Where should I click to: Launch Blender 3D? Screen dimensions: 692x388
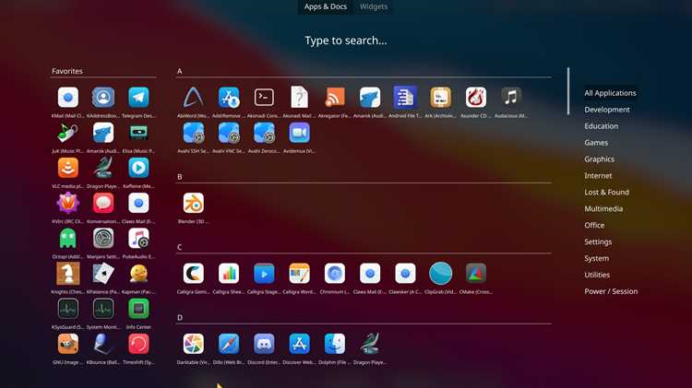coord(194,204)
